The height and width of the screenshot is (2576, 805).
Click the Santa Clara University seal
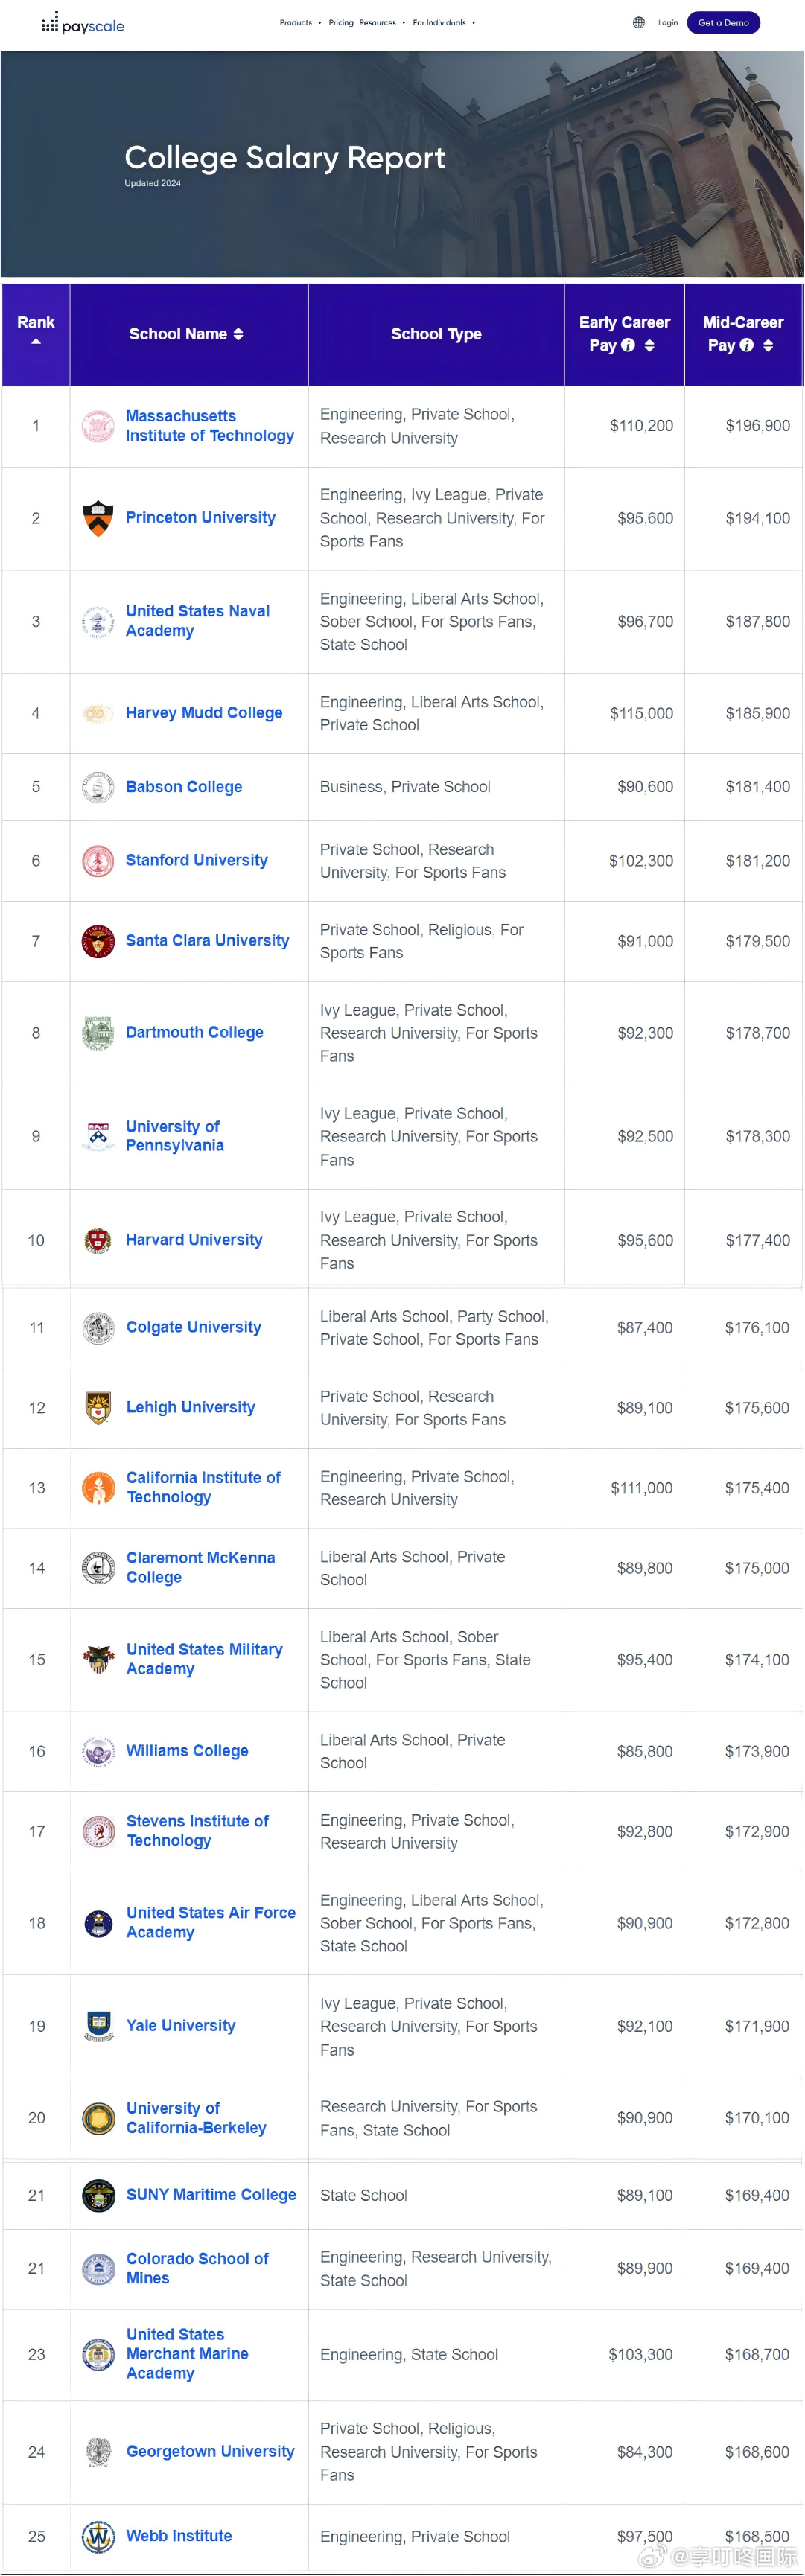pos(97,940)
